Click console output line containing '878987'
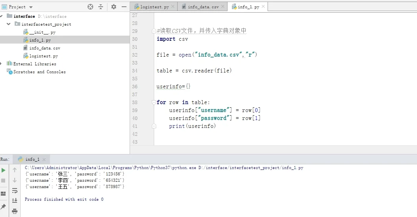 coord(75,187)
